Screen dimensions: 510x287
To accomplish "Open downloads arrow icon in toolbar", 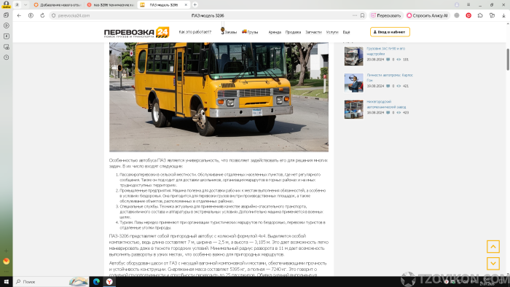I will (x=503, y=15).
